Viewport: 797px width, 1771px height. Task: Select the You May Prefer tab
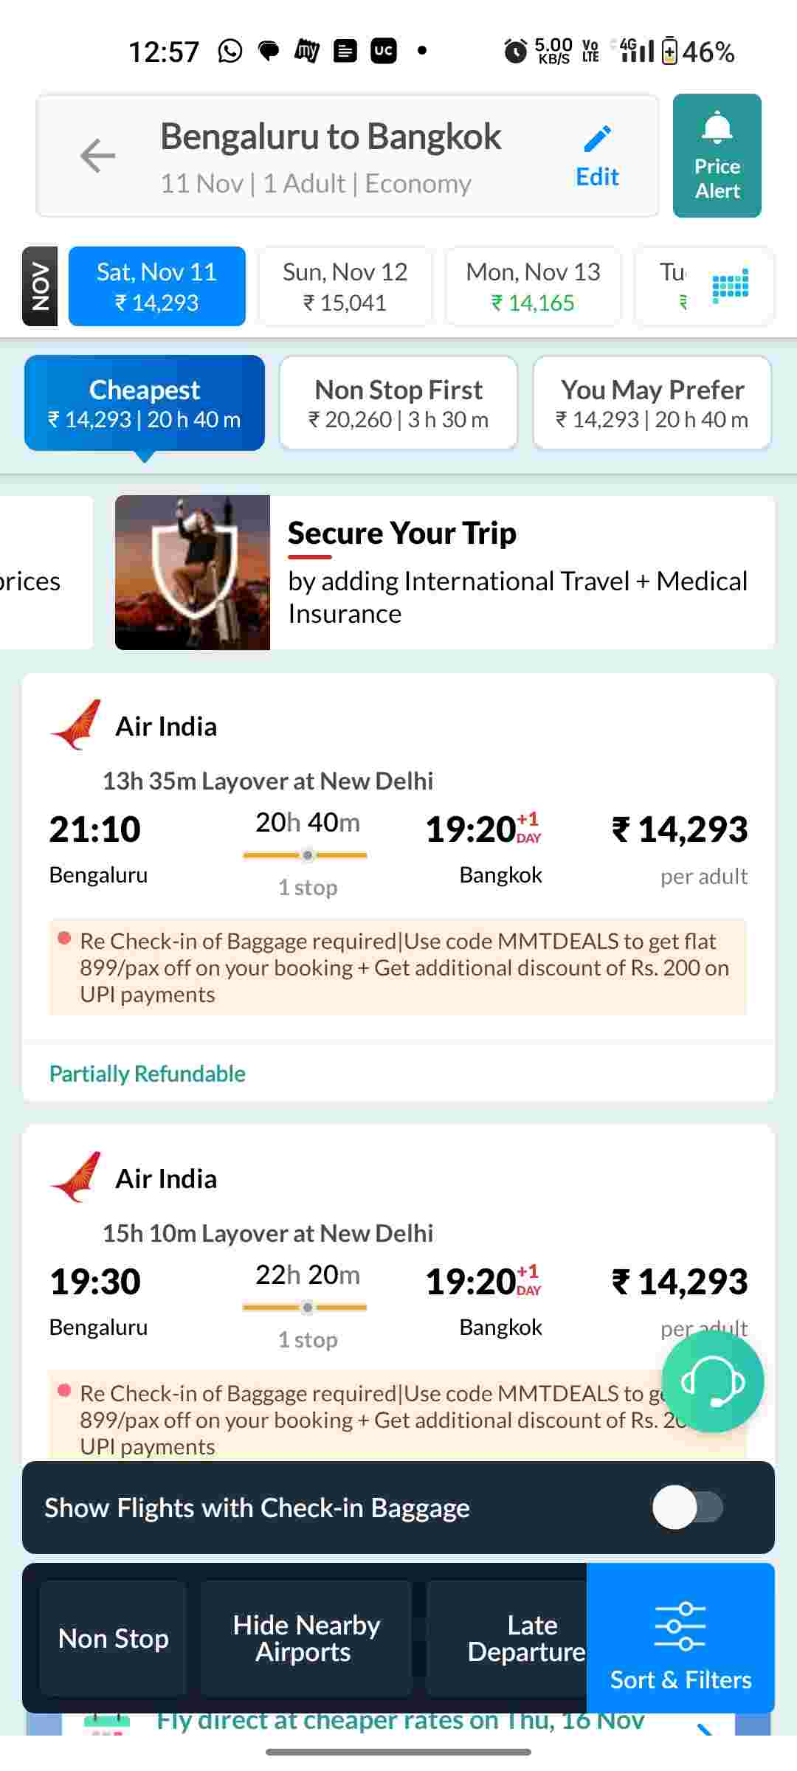point(652,403)
